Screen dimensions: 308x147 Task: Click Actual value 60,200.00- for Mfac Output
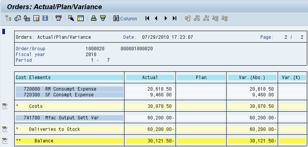(161, 118)
